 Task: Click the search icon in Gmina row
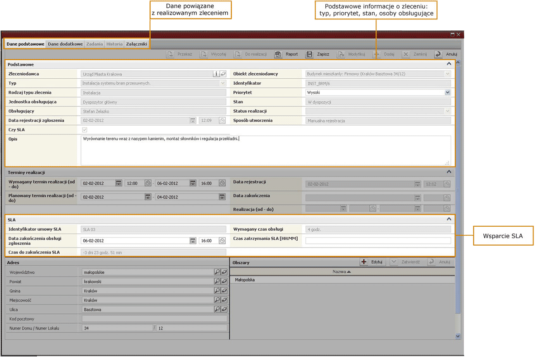tap(217, 291)
